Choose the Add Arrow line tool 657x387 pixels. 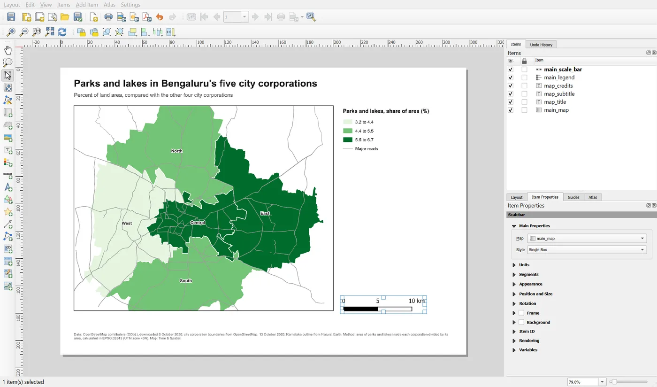tap(8, 224)
